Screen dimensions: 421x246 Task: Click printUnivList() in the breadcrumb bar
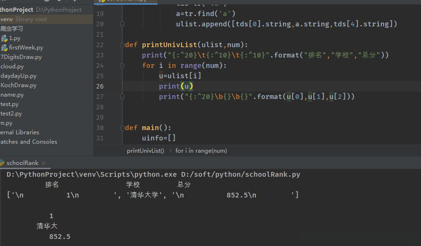145,151
